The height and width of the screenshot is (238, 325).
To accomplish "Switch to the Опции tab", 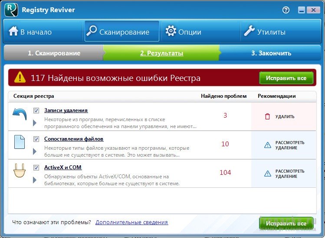I will (200, 32).
